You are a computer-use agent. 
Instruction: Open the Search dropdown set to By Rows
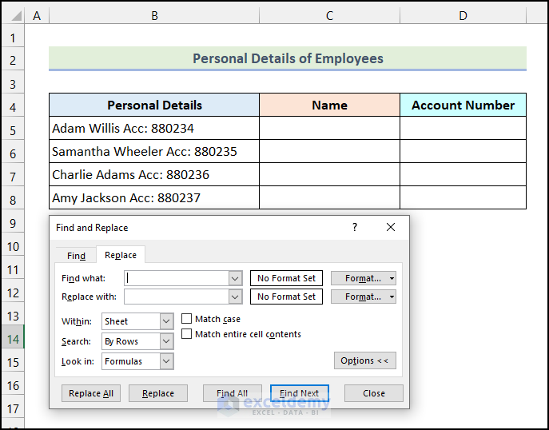pyautogui.click(x=166, y=341)
